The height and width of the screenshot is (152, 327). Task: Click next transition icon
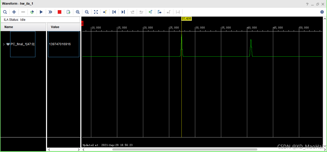pos(141,12)
